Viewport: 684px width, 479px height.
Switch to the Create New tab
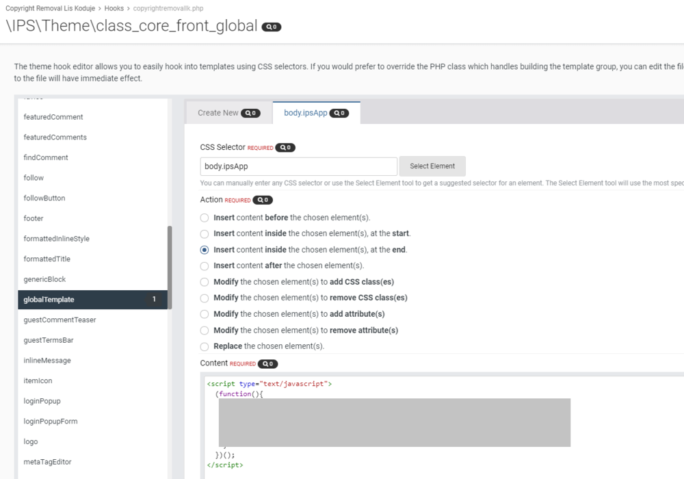pos(218,113)
